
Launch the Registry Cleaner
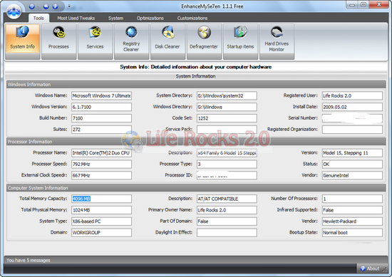pos(131,42)
